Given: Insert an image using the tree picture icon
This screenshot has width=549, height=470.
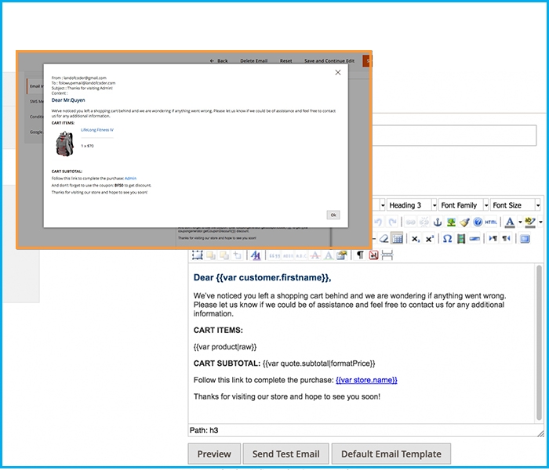Looking at the screenshot, I should [451, 222].
